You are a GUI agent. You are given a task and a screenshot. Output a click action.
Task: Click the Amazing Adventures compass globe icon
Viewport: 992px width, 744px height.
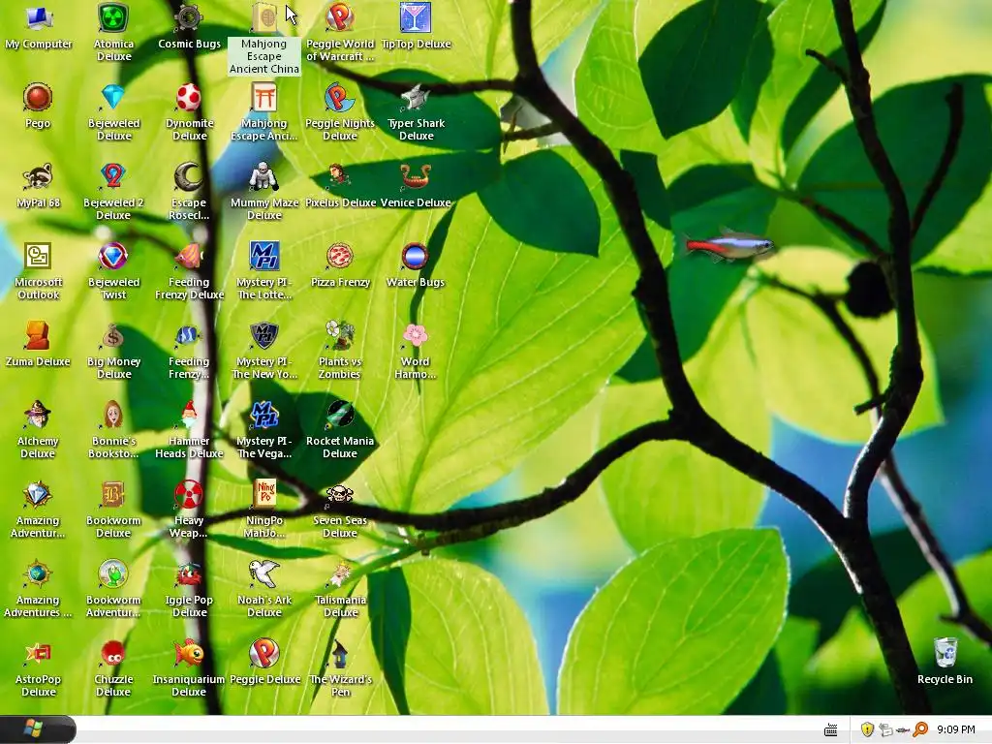pos(38,574)
